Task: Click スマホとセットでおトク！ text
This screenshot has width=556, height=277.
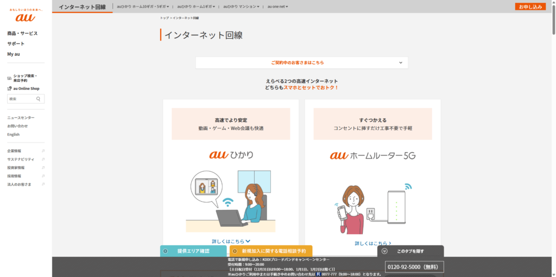Action: tap(311, 87)
